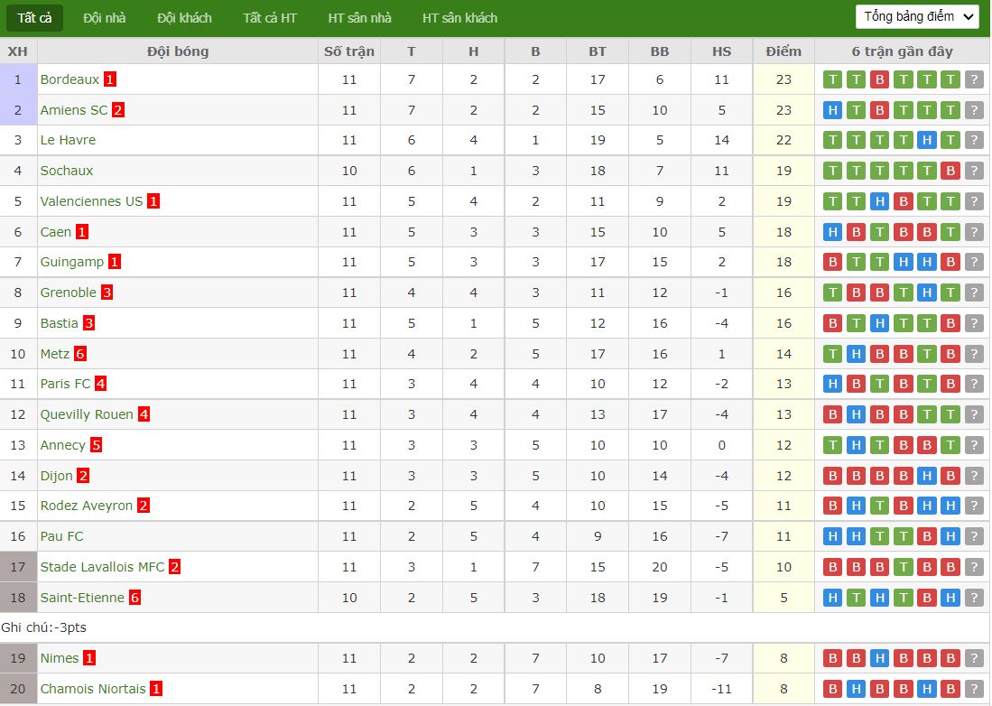Open the HT sân khách tab
Image resolution: width=992 pixels, height=706 pixels.
click(460, 18)
